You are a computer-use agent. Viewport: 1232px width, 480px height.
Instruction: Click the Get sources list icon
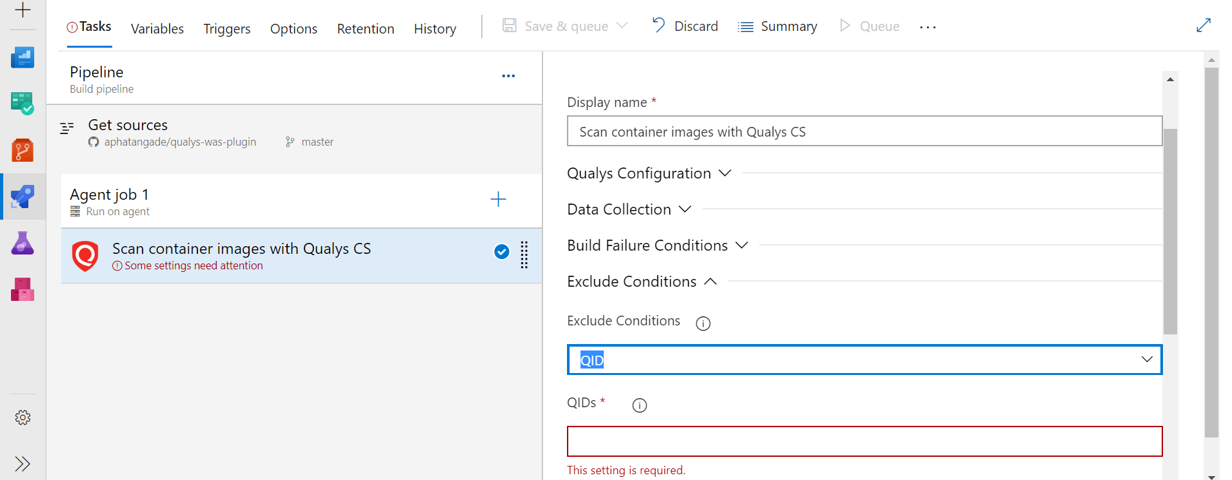(x=67, y=128)
